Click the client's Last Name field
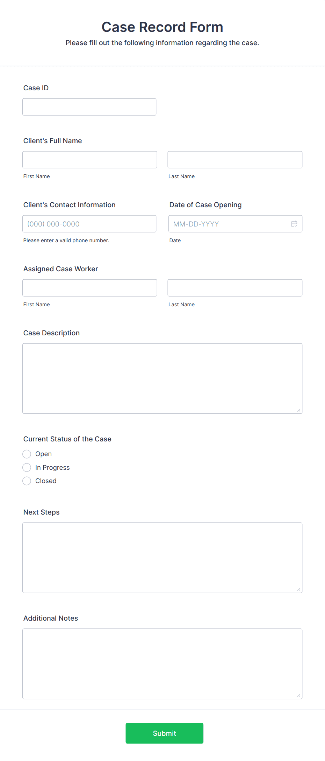325x761 pixels. coord(235,159)
